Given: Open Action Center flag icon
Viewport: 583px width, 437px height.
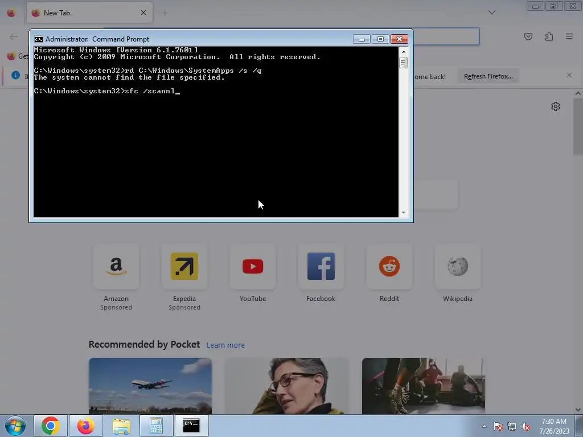Looking at the screenshot, I should point(498,426).
